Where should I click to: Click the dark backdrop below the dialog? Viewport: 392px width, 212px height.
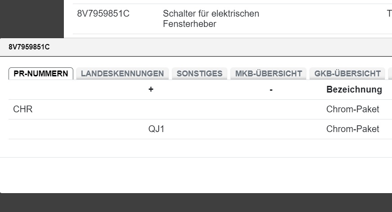tap(196, 203)
